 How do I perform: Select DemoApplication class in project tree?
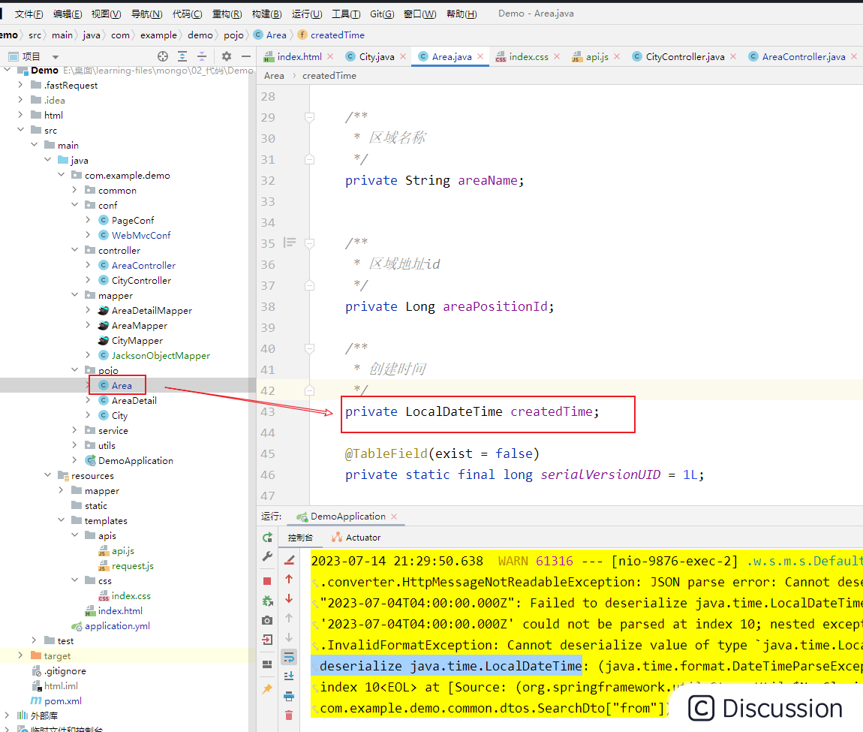[x=135, y=460]
